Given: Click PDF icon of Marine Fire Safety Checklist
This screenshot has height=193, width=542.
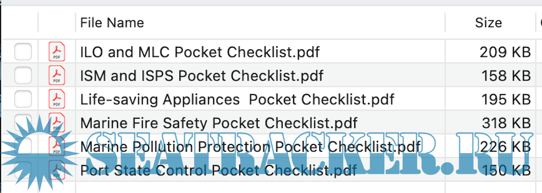Looking at the screenshot, I should tap(57, 123).
